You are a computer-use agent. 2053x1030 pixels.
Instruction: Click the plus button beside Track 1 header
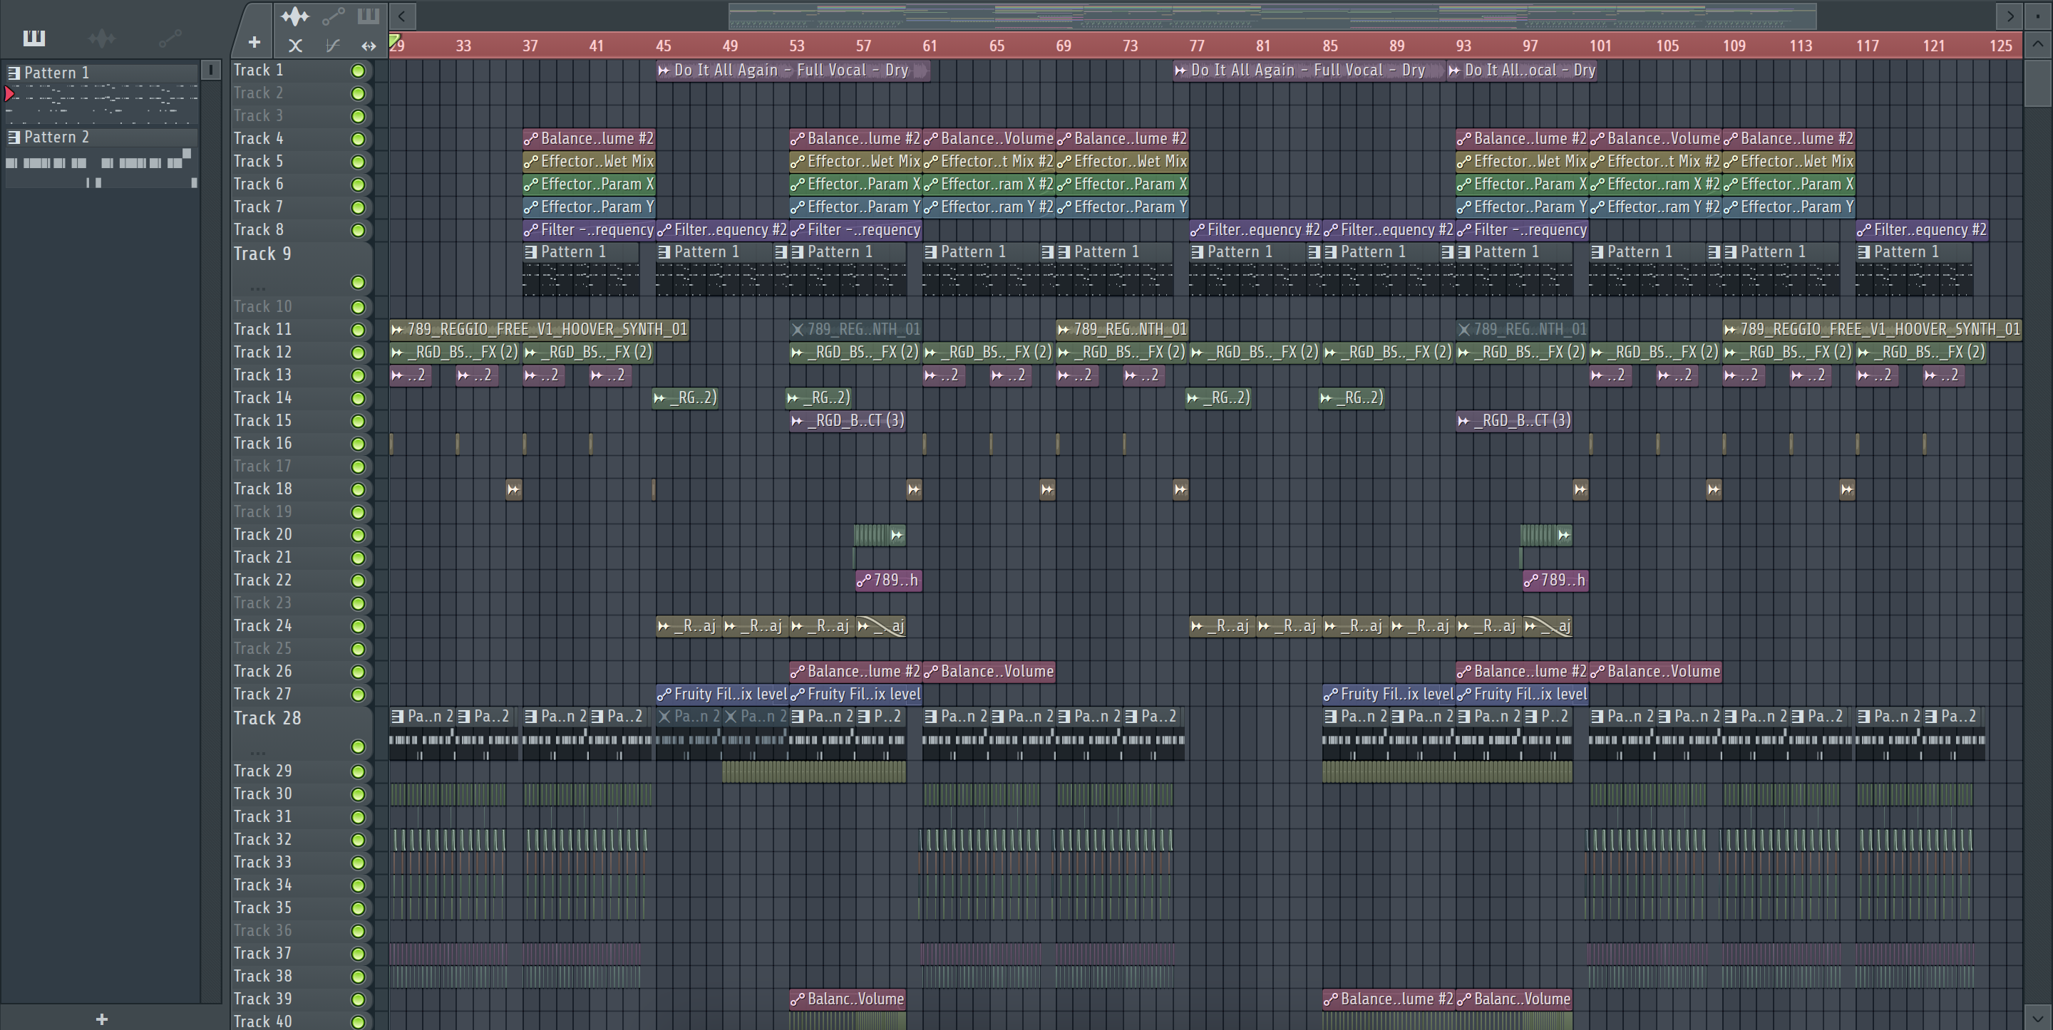254,42
